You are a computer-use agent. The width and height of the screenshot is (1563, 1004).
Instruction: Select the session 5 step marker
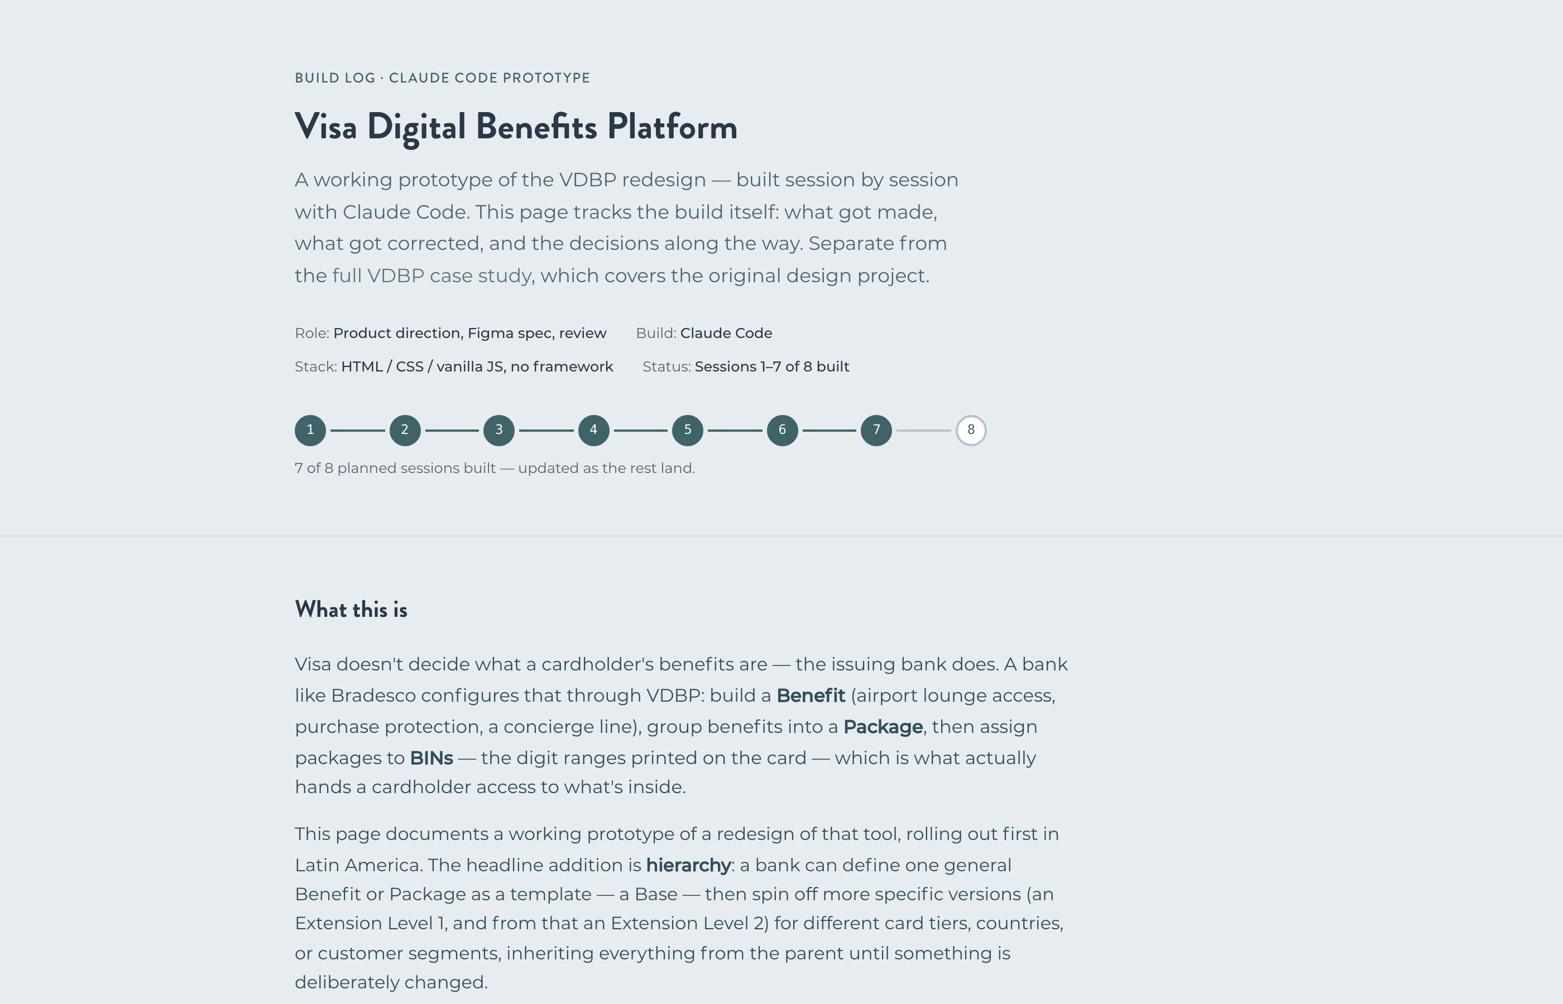point(688,430)
